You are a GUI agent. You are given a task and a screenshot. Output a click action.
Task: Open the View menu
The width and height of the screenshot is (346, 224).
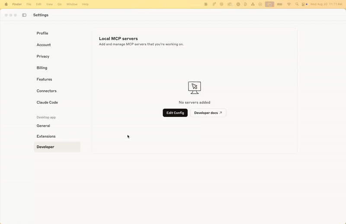pos(49,4)
